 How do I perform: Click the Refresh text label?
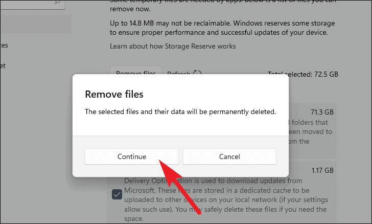178,74
